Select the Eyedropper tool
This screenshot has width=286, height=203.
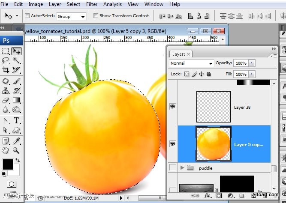[x=16, y=141]
